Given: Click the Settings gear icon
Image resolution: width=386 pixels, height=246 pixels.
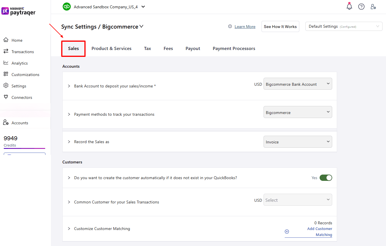Looking at the screenshot, I should pyautogui.click(x=6, y=86).
